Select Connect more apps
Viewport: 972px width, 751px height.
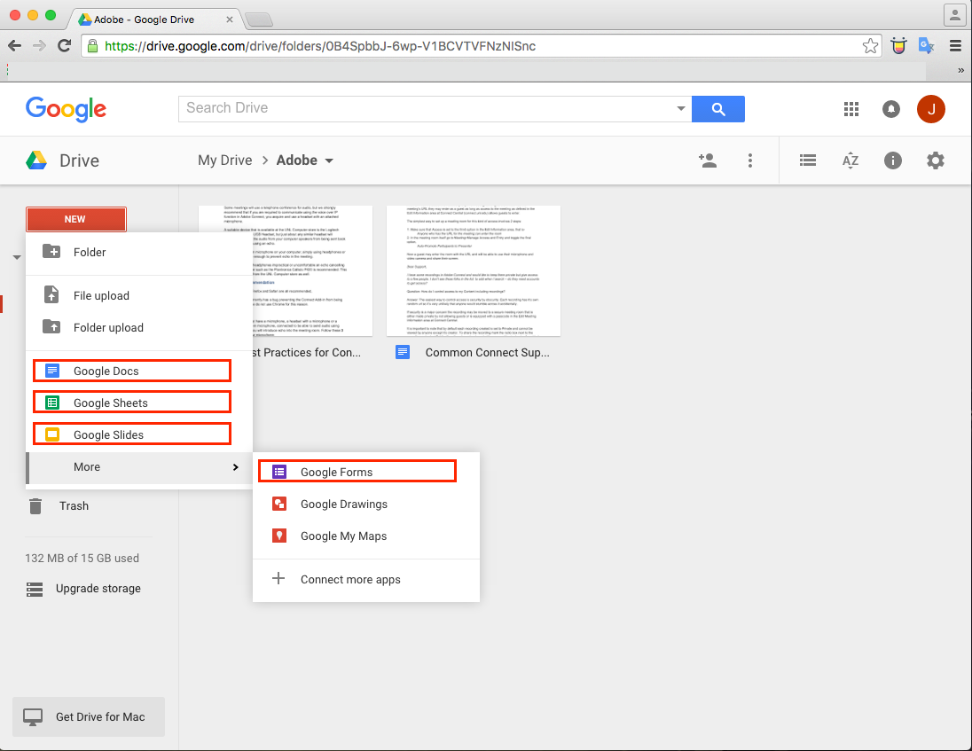[366, 579]
